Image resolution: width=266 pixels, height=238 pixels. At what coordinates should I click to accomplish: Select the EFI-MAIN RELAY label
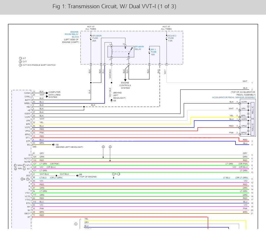(x=139, y=48)
